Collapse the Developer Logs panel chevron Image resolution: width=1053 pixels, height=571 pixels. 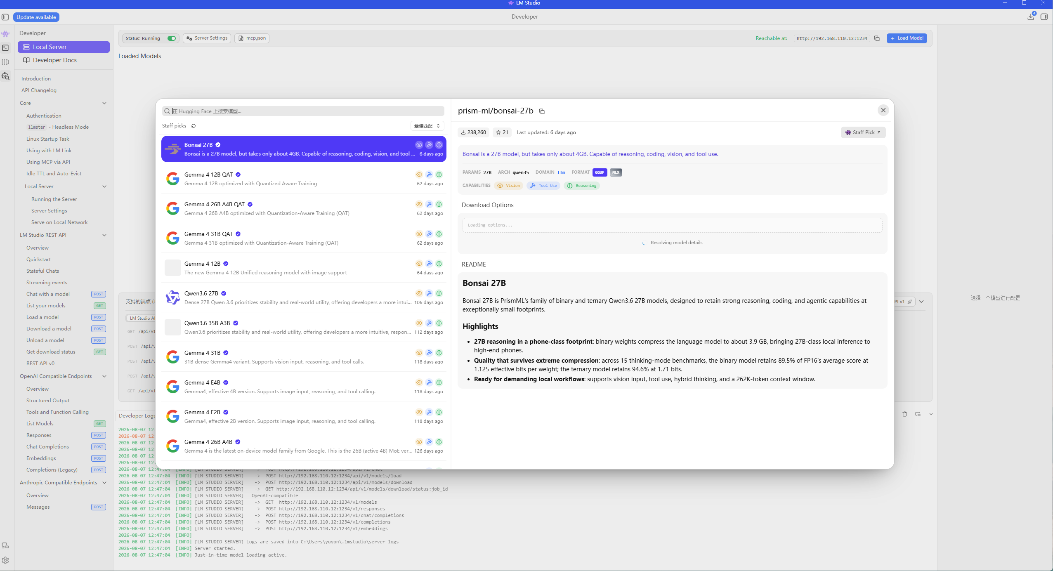tap(931, 414)
